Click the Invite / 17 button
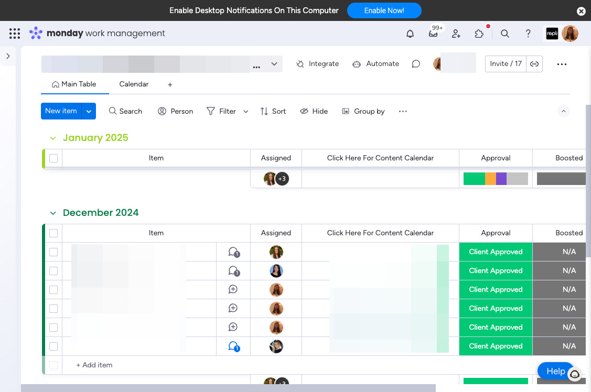Screen dimensions: 591x392 pyautogui.click(x=506, y=64)
